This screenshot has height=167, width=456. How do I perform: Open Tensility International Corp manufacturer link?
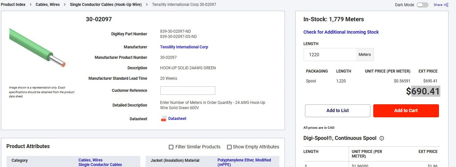184,47
